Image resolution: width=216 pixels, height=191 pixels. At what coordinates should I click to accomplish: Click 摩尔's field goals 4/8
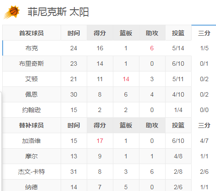coord(178,156)
